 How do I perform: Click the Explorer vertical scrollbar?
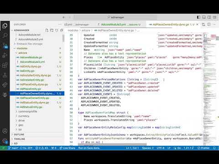(x=63, y=38)
